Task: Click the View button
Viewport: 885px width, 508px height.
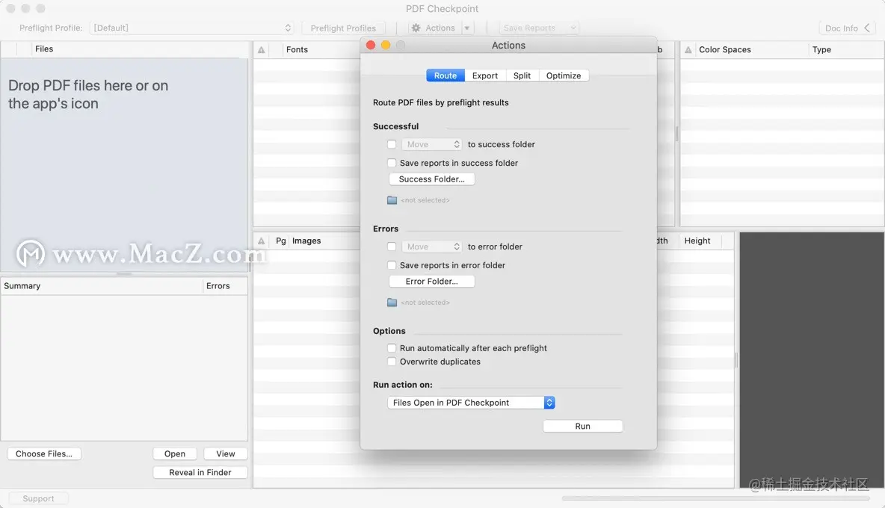Action: [x=225, y=454]
